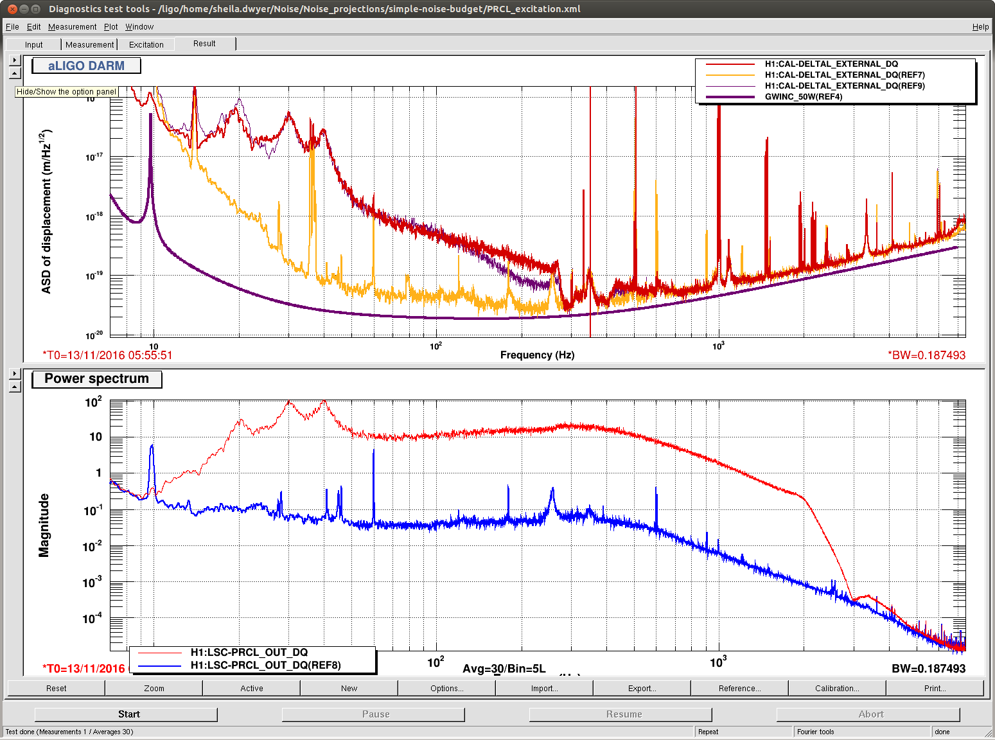Click the Frequency (Hz) axis label

537,355
